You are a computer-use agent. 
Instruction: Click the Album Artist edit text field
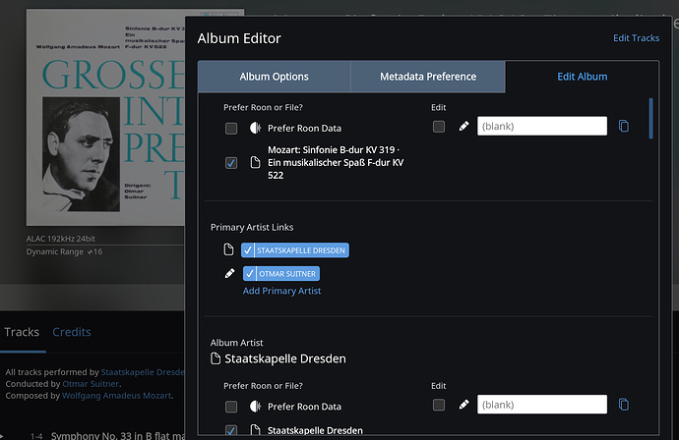(542, 404)
